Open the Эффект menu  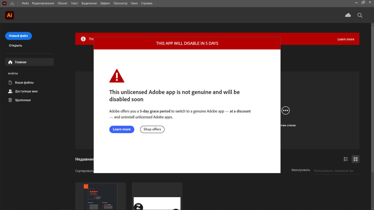[105, 4]
